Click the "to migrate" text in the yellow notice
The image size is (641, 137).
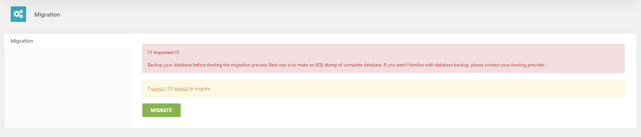(200, 89)
